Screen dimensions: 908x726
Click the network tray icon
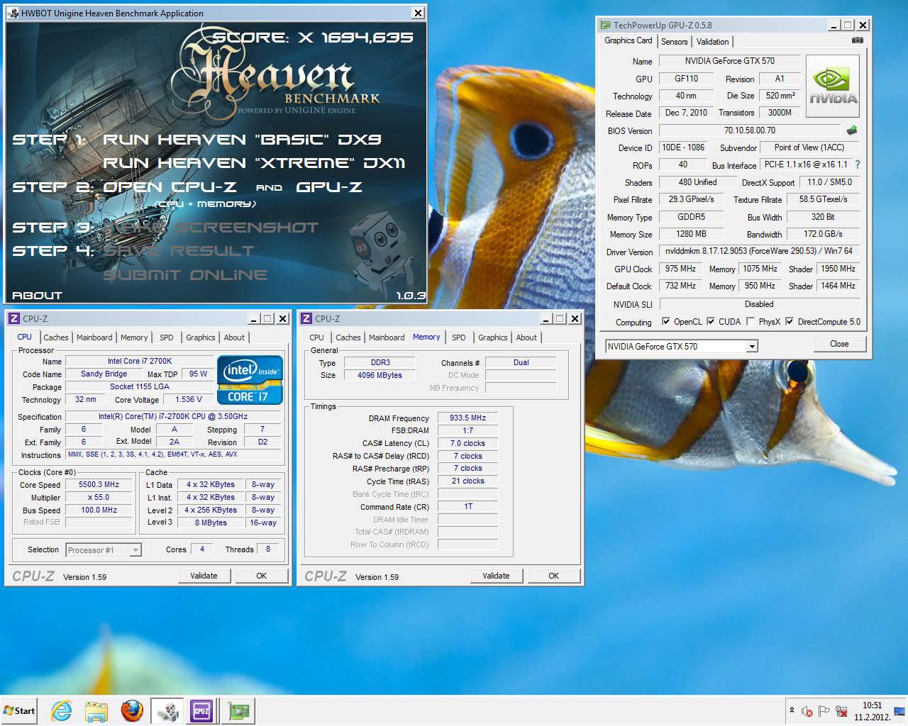point(841,711)
